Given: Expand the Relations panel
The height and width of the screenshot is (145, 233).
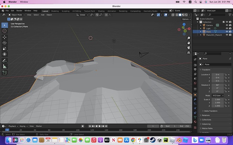Looking at the screenshot, I should pyautogui.click(x=206, y=115).
